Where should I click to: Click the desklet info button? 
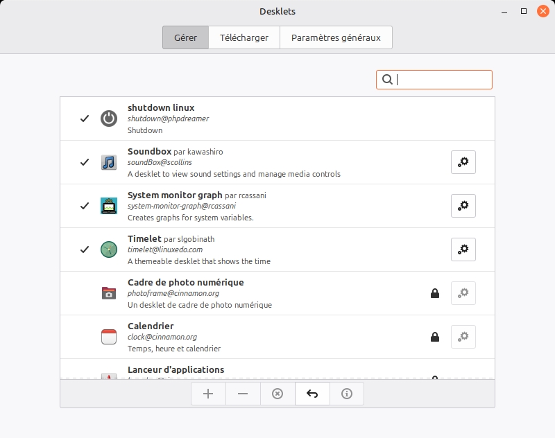[347, 394]
